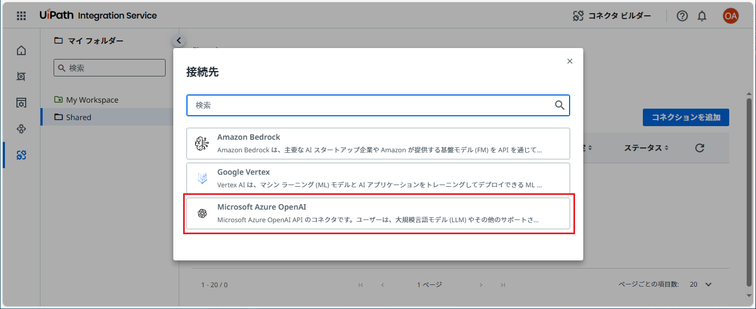The width and height of the screenshot is (756, 309).
Task: Select the fourth sidebar icon below Home
Action: [x=21, y=129]
